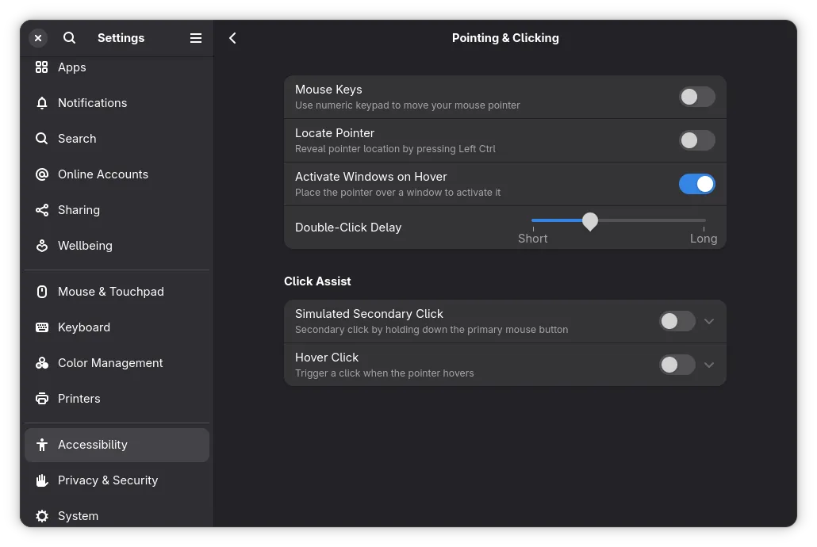Click the search magnifier icon in header
Screen dimensions: 817x547
click(69, 38)
